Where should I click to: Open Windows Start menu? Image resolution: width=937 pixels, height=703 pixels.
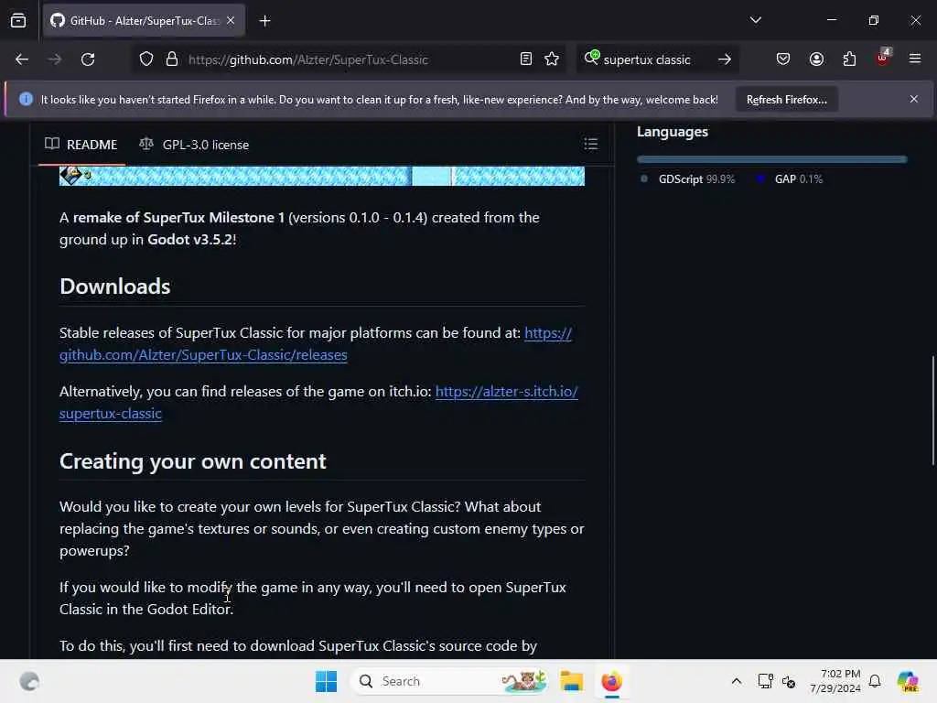[x=327, y=681]
